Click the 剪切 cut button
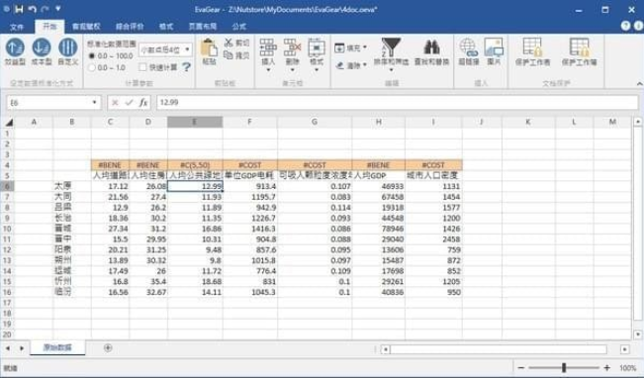The width and height of the screenshot is (644, 378). pyautogui.click(x=236, y=43)
